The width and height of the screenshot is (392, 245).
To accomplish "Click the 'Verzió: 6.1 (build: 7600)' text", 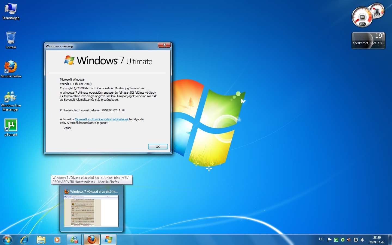I will coord(76,84).
